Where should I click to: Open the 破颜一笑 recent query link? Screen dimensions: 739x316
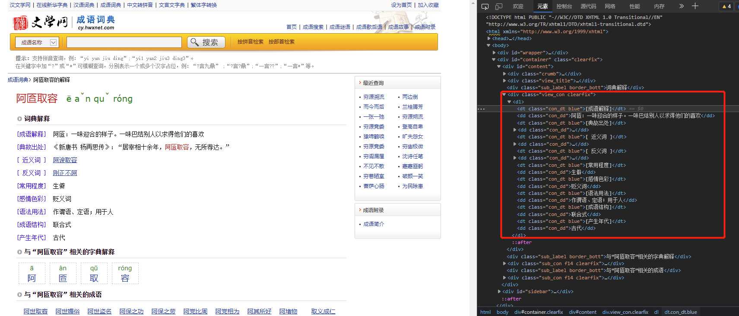click(x=412, y=176)
